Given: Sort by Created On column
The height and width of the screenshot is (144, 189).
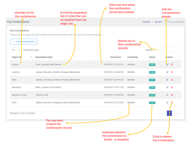Looking at the screenshot, I should click(x=115, y=57).
